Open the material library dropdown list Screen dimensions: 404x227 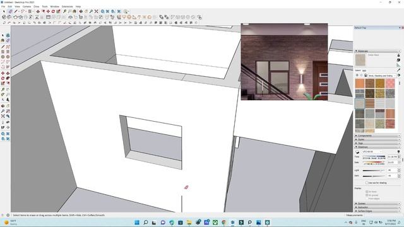point(382,76)
